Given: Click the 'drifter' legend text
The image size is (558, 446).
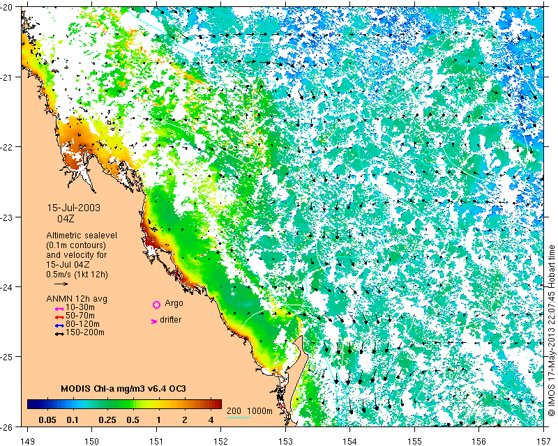Looking at the screenshot, I should (x=170, y=320).
